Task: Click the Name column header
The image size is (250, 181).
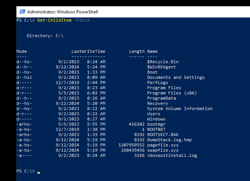Action: [152, 51]
